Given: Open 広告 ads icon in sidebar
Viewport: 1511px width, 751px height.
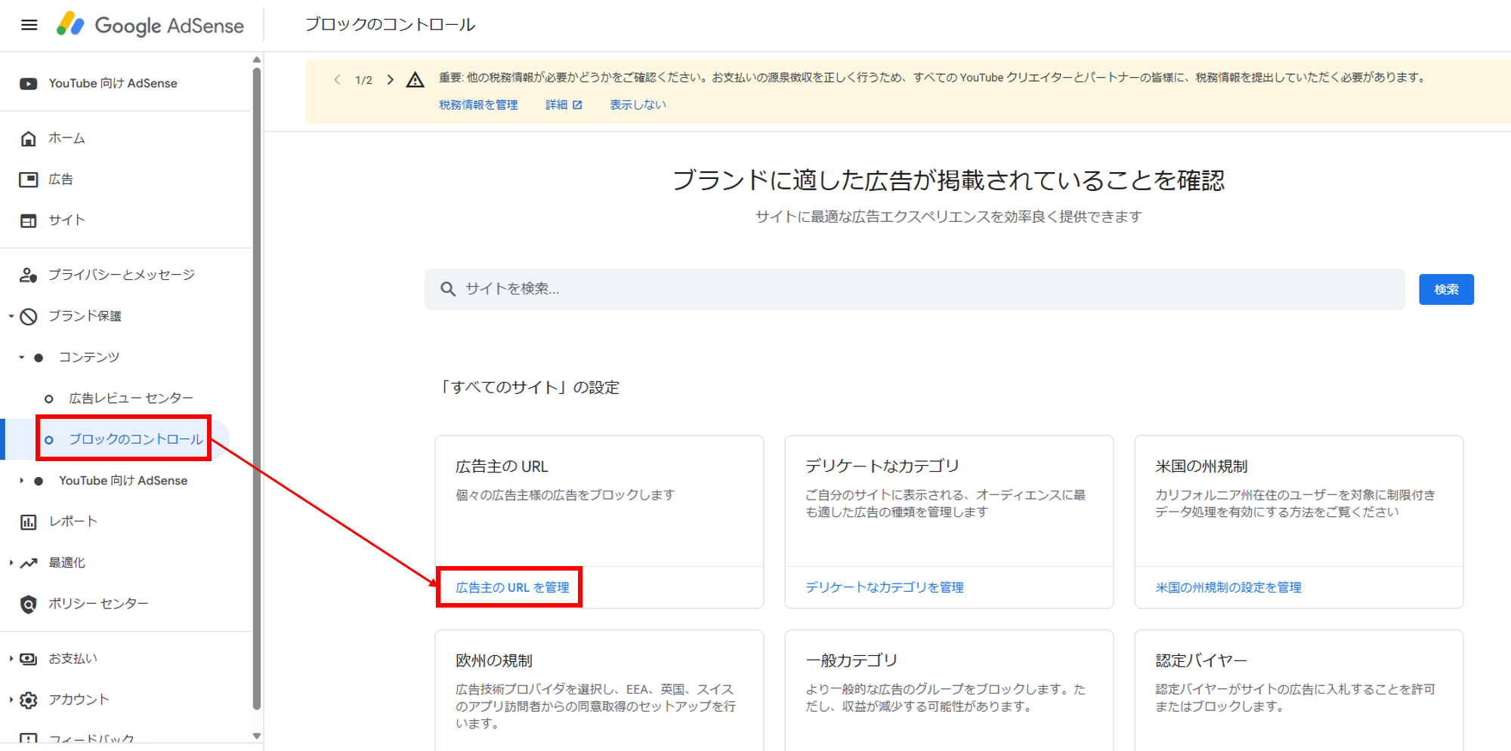Looking at the screenshot, I should (x=29, y=179).
